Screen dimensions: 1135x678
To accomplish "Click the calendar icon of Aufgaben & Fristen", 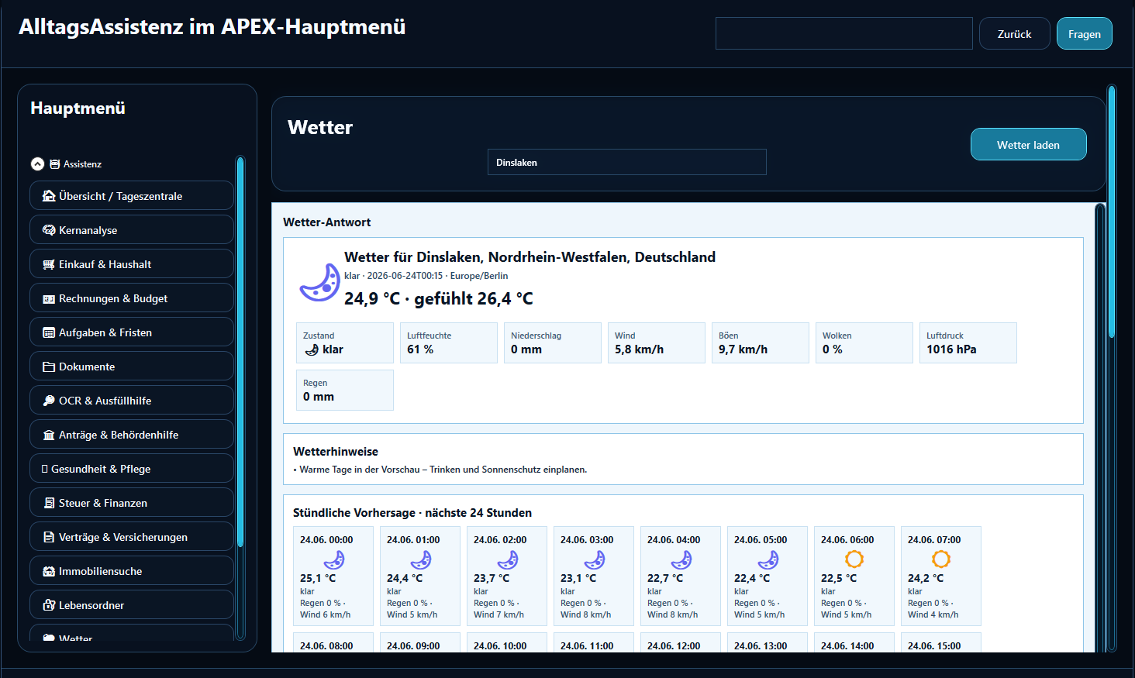I will pyautogui.click(x=49, y=332).
